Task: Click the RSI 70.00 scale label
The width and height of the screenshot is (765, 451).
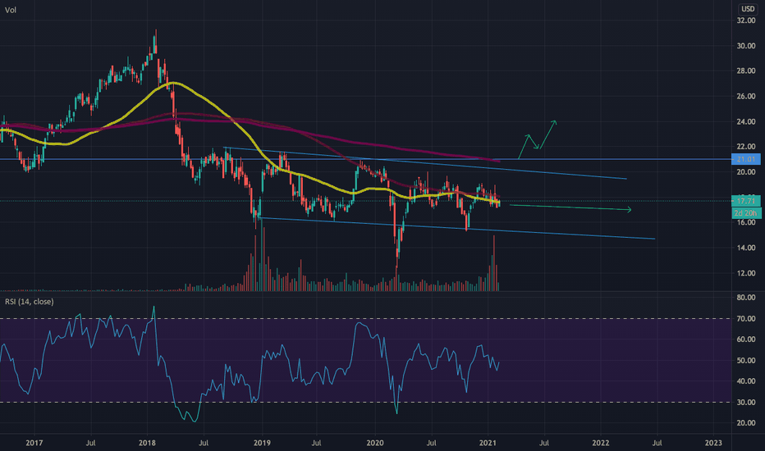Action: (x=746, y=318)
